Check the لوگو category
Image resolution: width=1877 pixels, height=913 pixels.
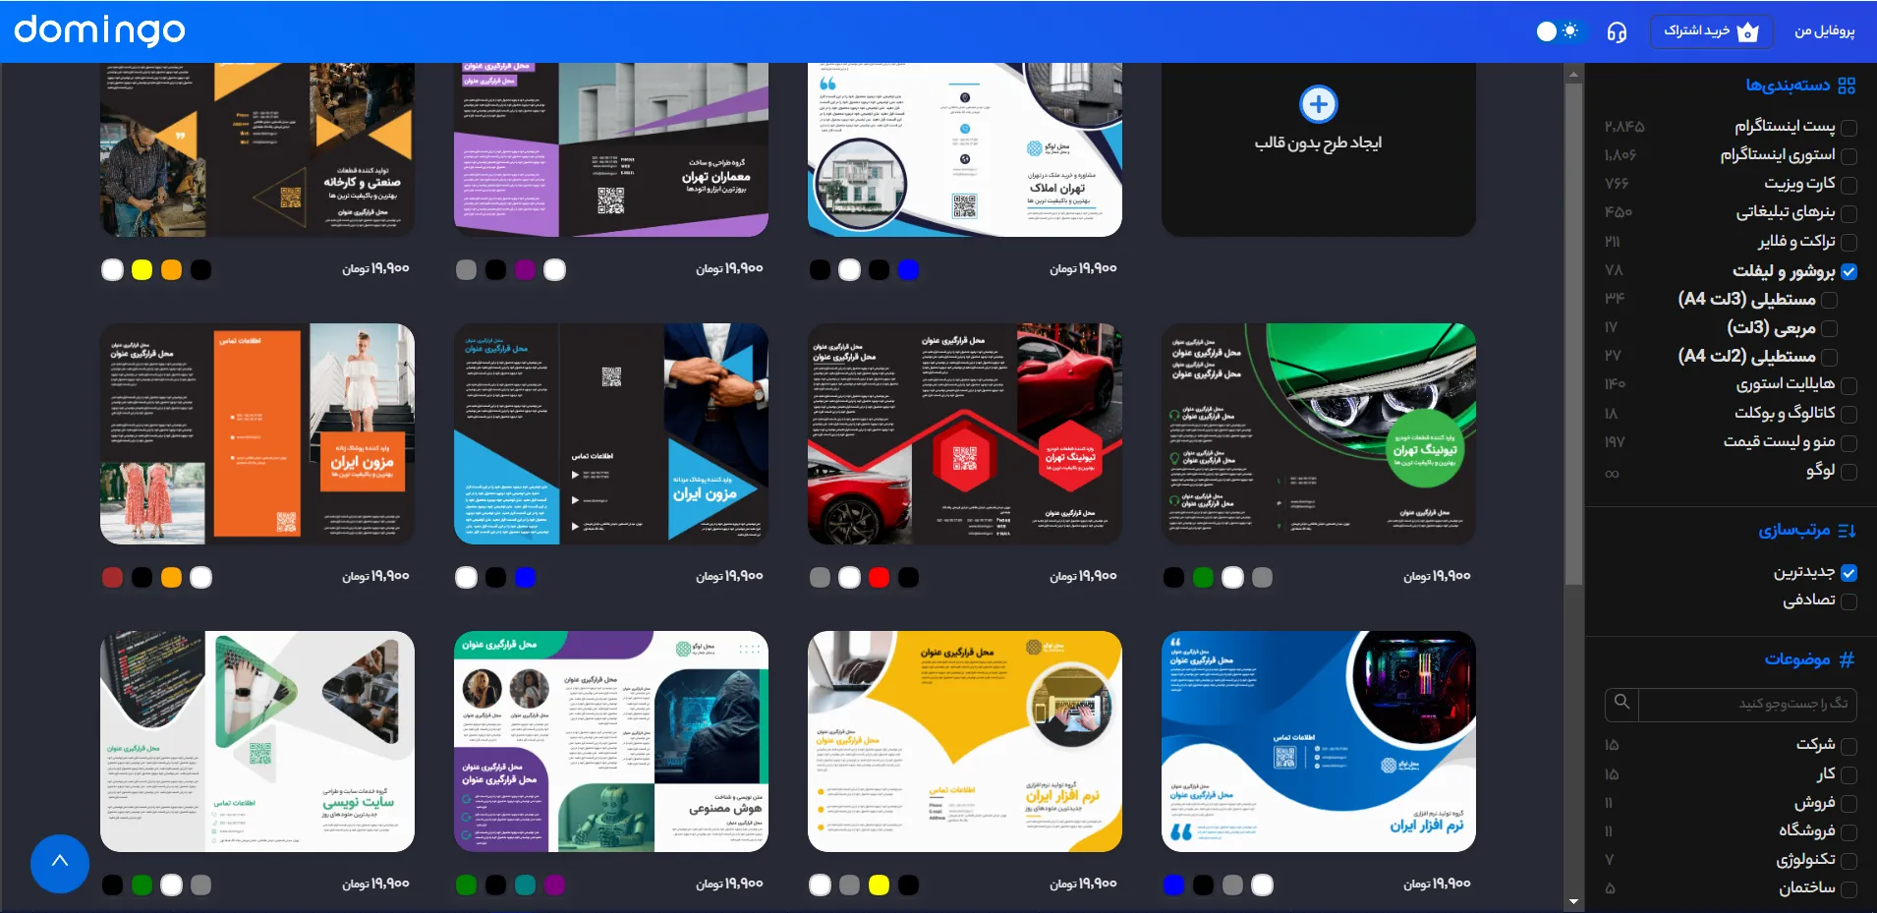[1849, 472]
